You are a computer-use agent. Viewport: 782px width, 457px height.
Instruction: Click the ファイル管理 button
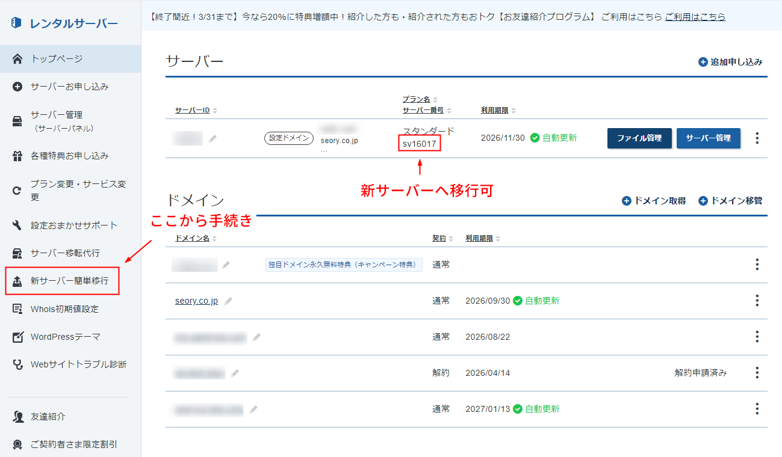click(639, 138)
